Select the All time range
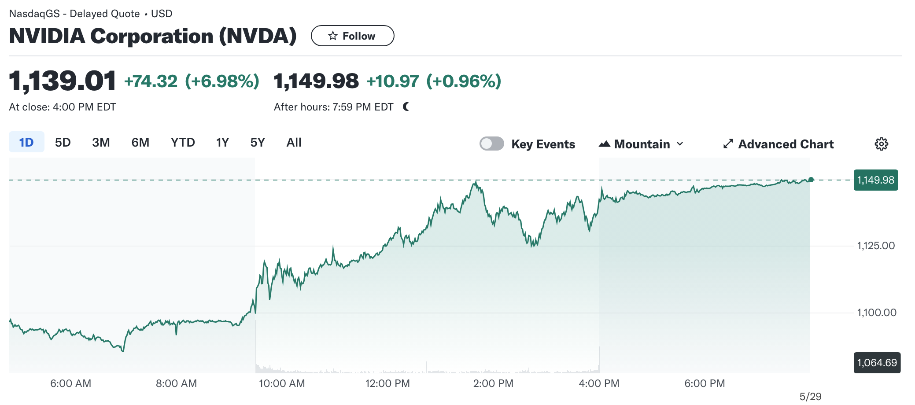The height and width of the screenshot is (405, 915). point(294,142)
